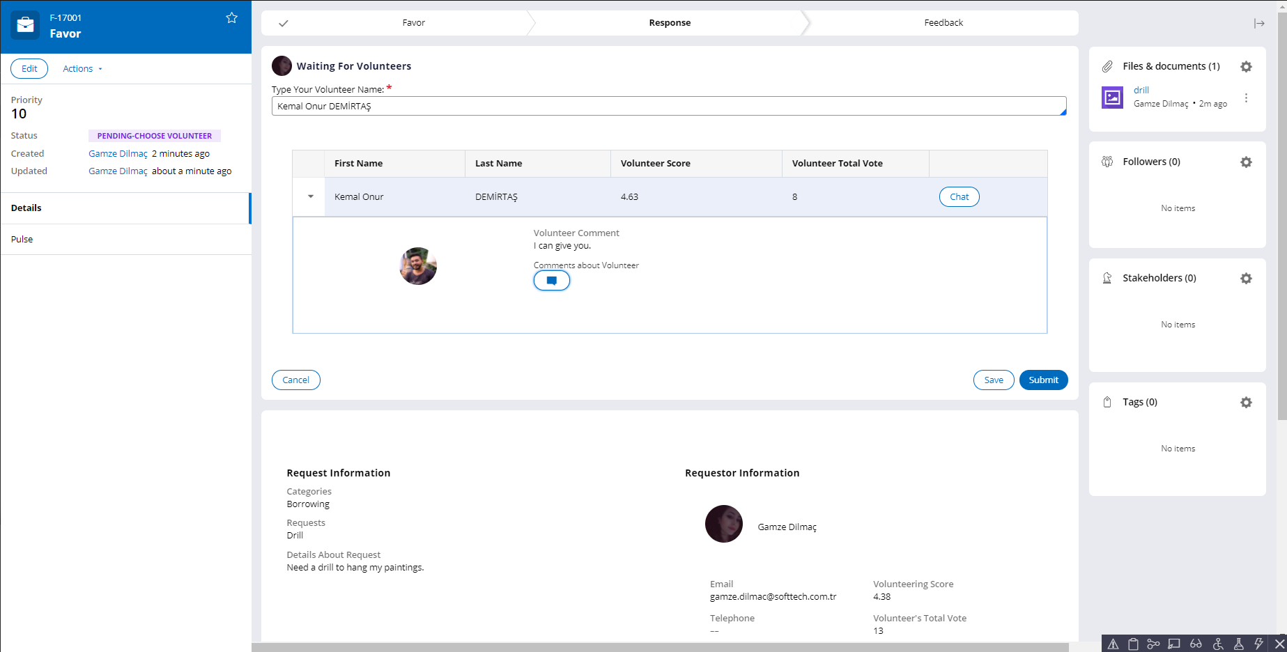This screenshot has height=652, width=1287.
Task: Open the warning alerts tool in developer toolbar
Action: pos(1113,644)
